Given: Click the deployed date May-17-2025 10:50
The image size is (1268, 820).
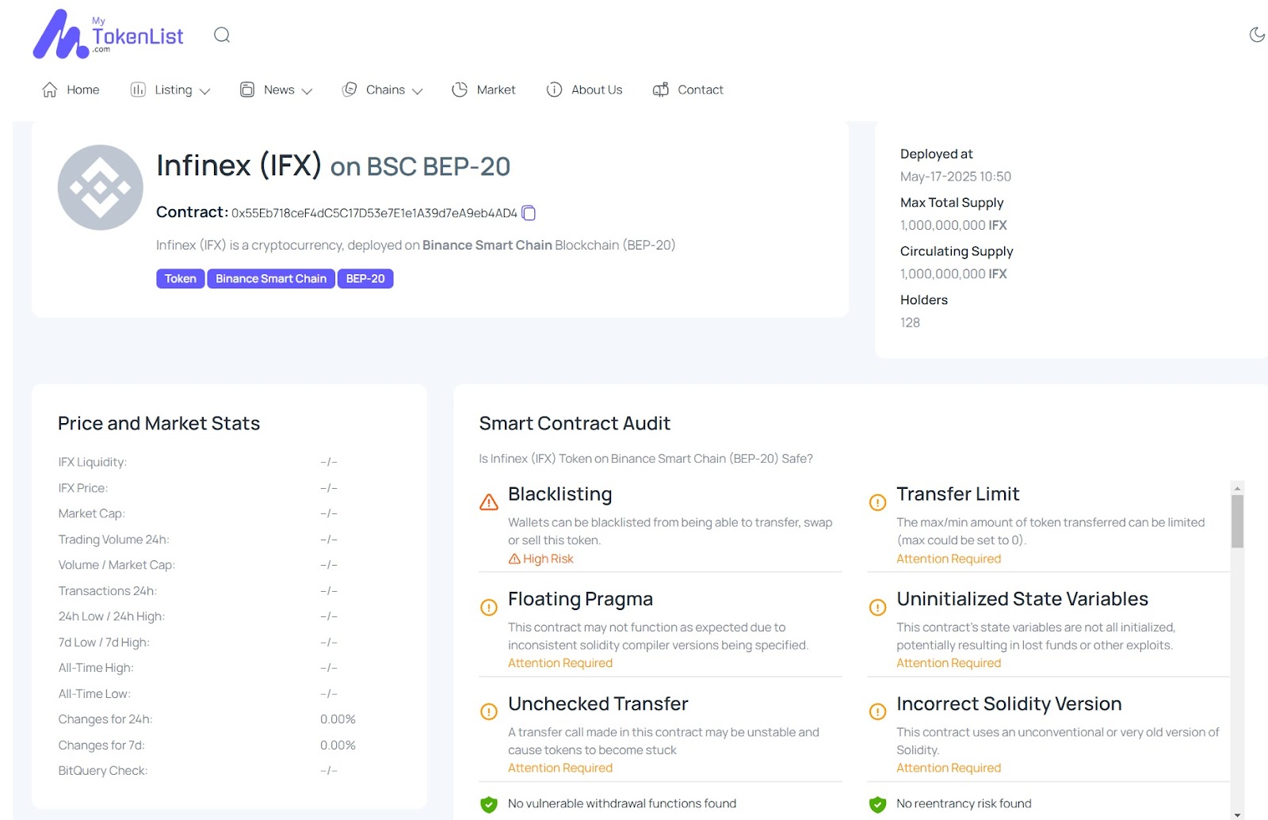Looking at the screenshot, I should [956, 177].
